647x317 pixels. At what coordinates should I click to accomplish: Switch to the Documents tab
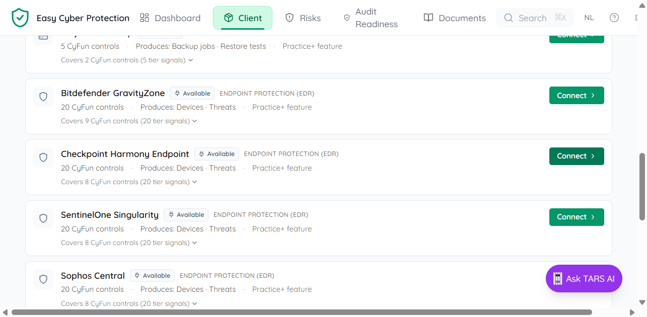pos(455,18)
